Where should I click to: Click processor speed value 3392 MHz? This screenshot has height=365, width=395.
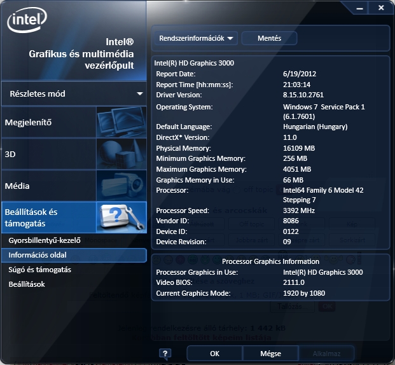click(299, 210)
